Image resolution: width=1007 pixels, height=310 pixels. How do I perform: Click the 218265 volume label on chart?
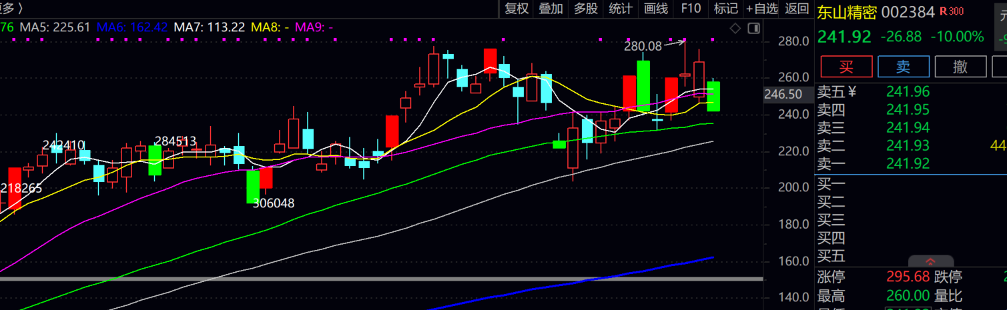21,189
